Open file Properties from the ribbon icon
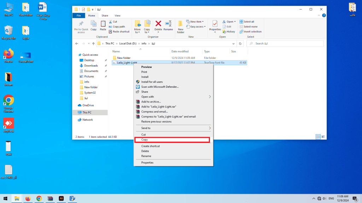Viewport: 362px width, 203px height. pos(215,25)
